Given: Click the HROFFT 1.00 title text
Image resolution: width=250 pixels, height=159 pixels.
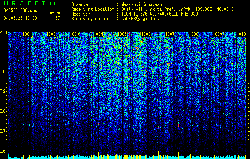Looking at the screenshot, I should click(x=31, y=3).
